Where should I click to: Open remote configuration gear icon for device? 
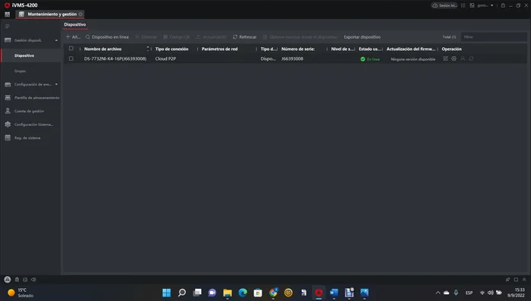point(454,58)
